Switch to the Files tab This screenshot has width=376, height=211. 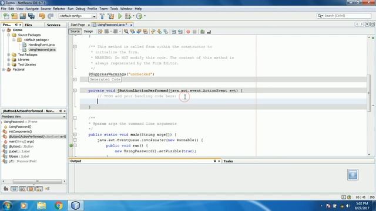pyautogui.click(x=28, y=25)
